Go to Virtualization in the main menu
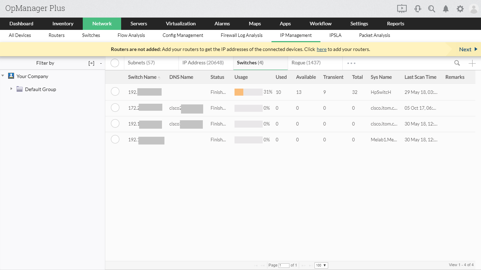 click(181, 24)
